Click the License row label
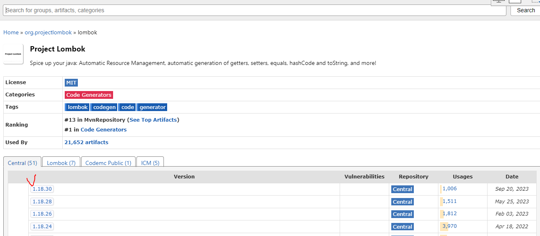 (16, 82)
